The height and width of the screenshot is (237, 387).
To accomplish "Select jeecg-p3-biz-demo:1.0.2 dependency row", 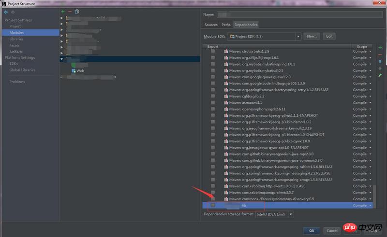I will [287, 122].
